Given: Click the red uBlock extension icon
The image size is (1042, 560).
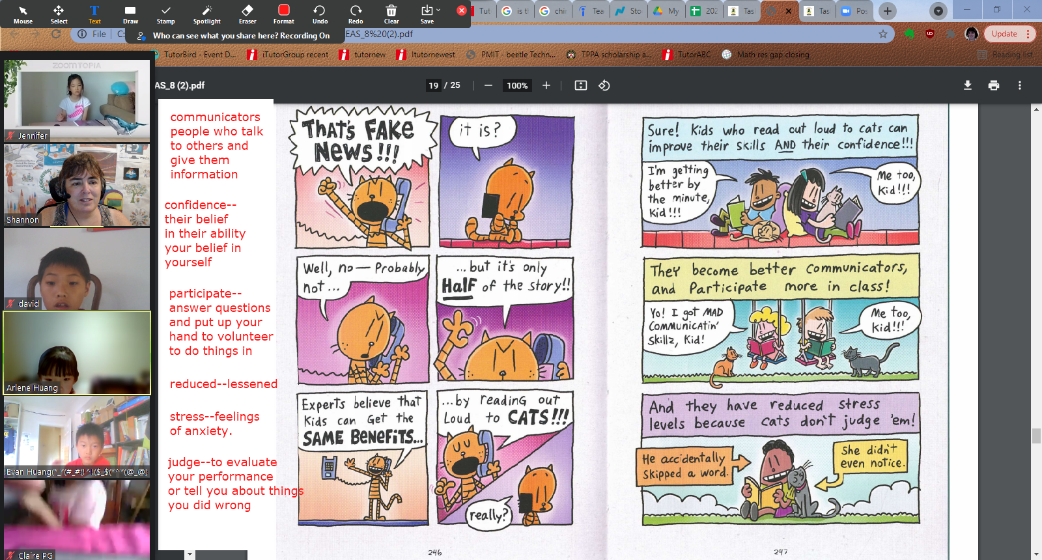Looking at the screenshot, I should pos(930,34).
